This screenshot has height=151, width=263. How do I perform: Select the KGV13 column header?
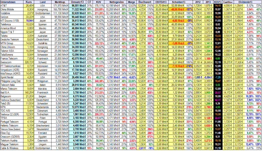pyautogui.click(x=218, y=2)
